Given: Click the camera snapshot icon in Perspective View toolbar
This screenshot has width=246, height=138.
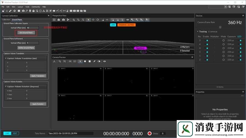Looking at the screenshot, I should coord(63,20).
